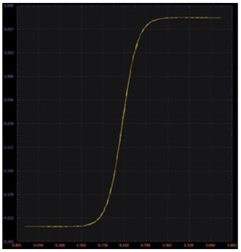Click the y-axis label -0.078
The height and width of the screenshot is (252, 241).
[x=6, y=124]
